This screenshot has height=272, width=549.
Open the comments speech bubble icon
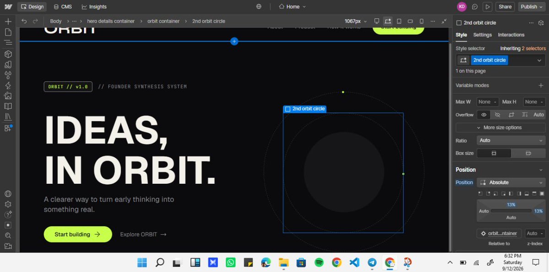pos(475,7)
